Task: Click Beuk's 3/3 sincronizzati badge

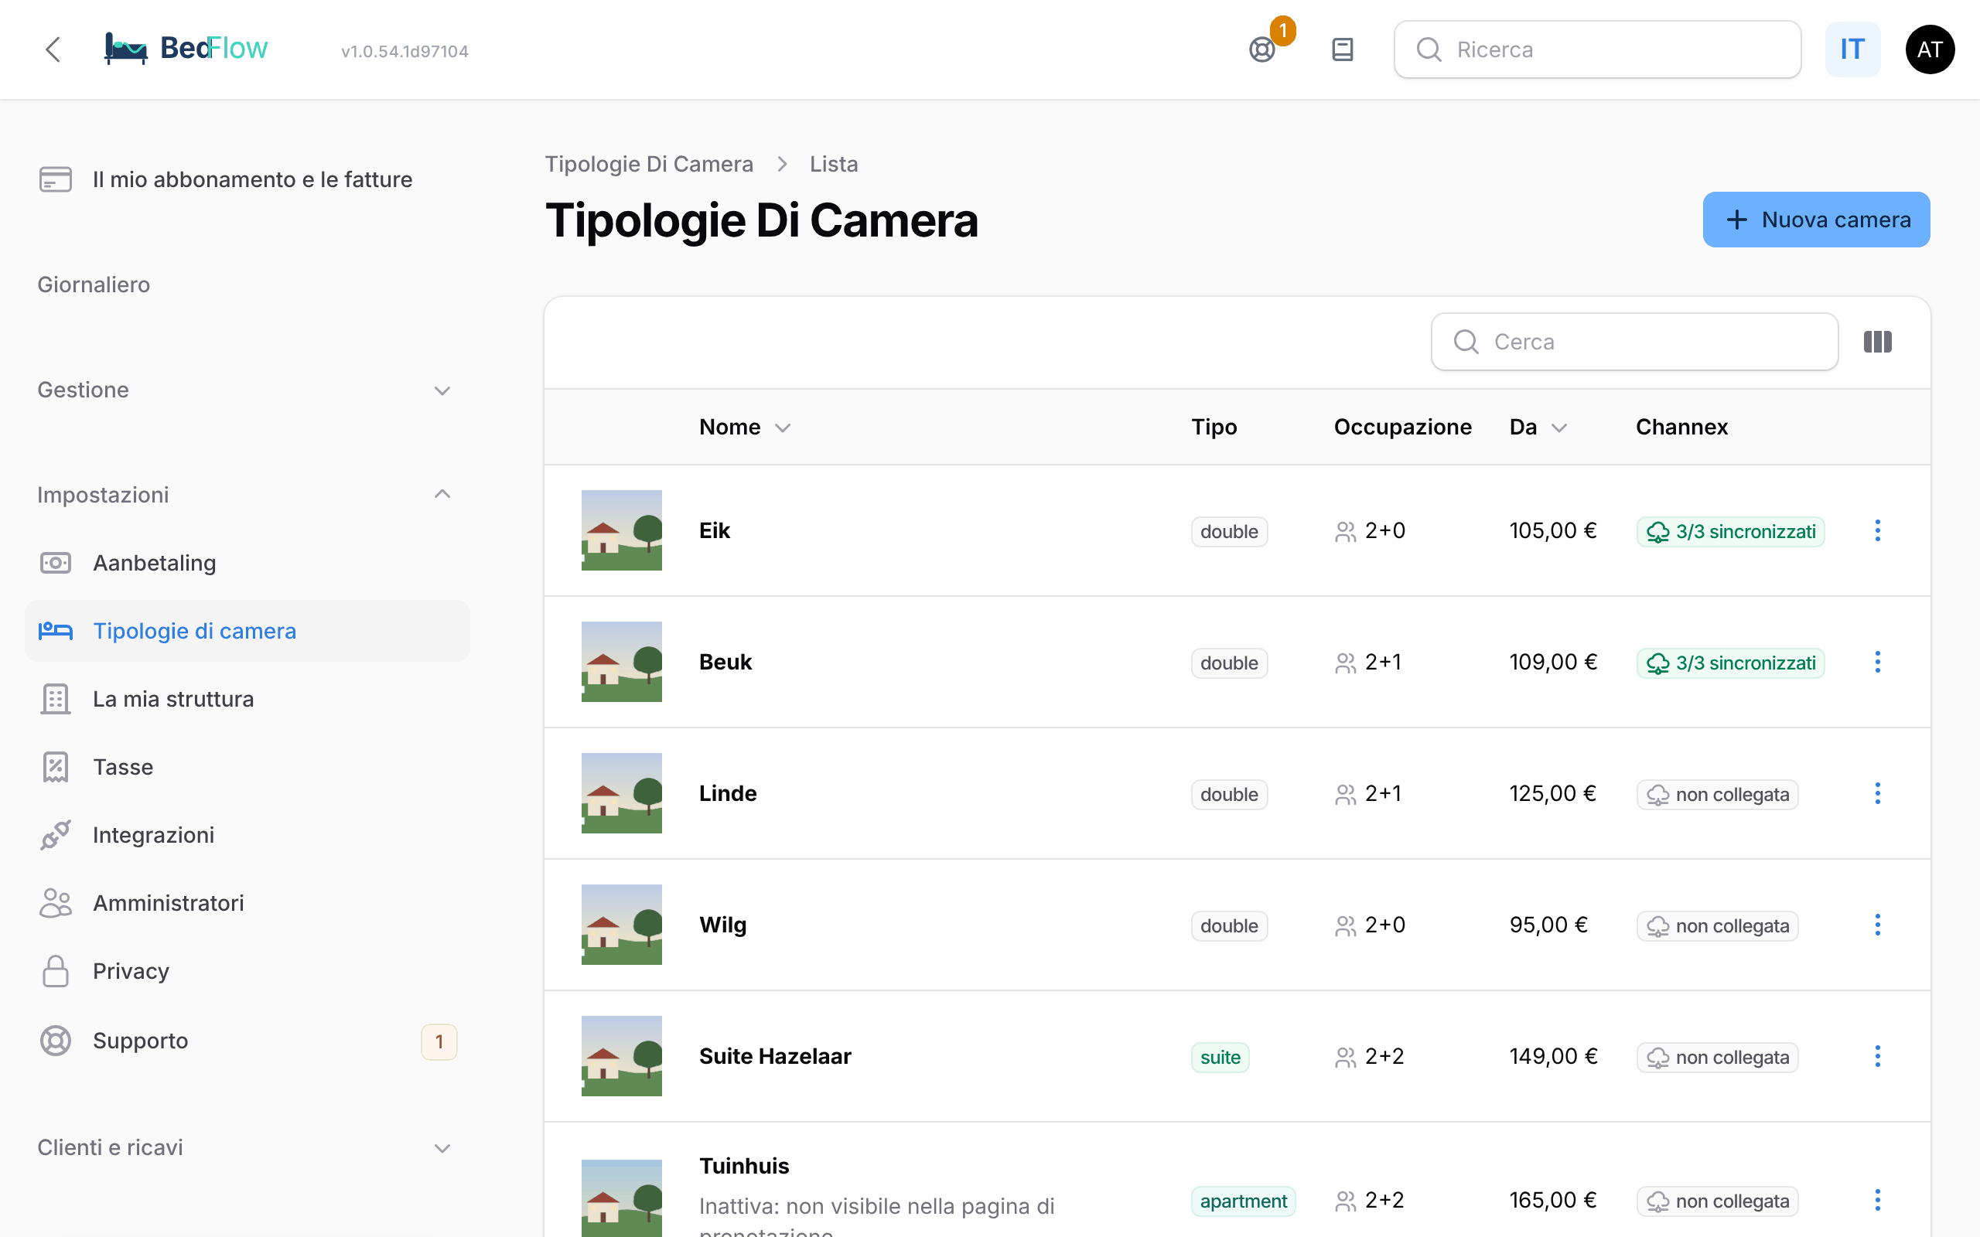Action: click(1730, 663)
